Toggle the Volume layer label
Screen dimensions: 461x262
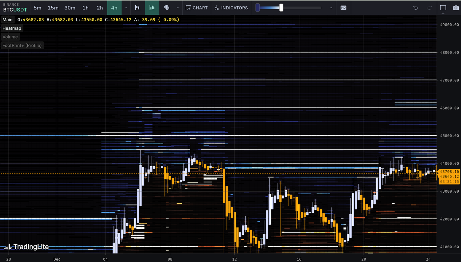[x=10, y=37]
